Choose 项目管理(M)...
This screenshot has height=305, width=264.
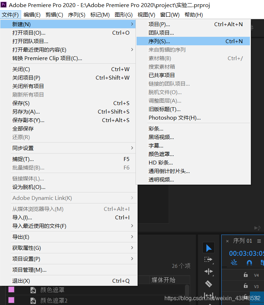click(68, 270)
